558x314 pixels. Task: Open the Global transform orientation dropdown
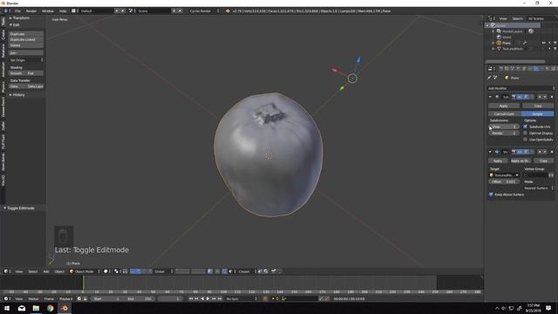coord(163,271)
